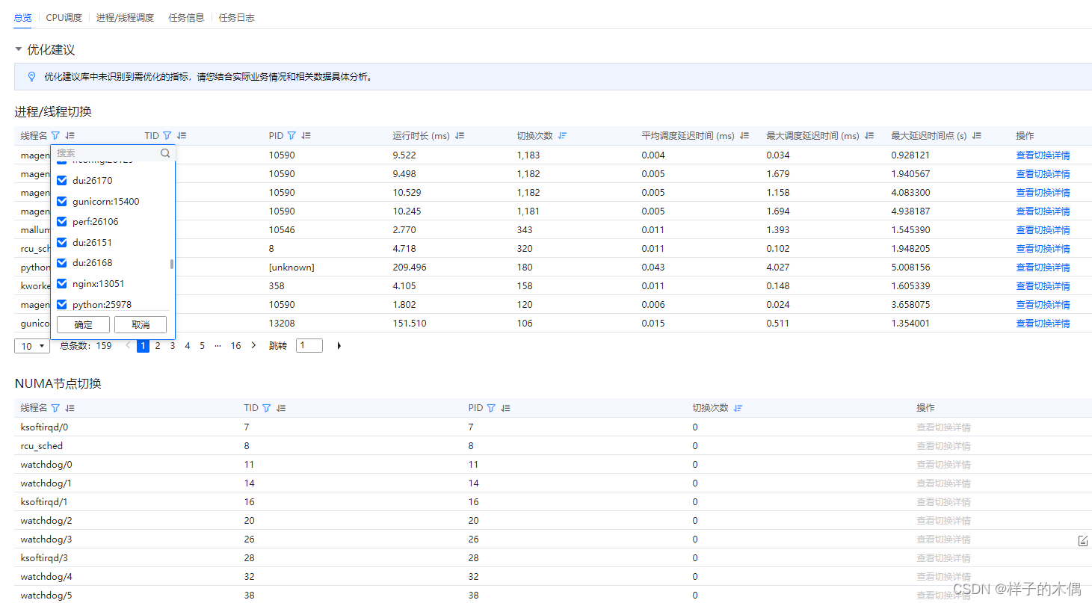The image size is (1092, 603).
Task: Go to page 16 in pagination
Action: click(235, 346)
